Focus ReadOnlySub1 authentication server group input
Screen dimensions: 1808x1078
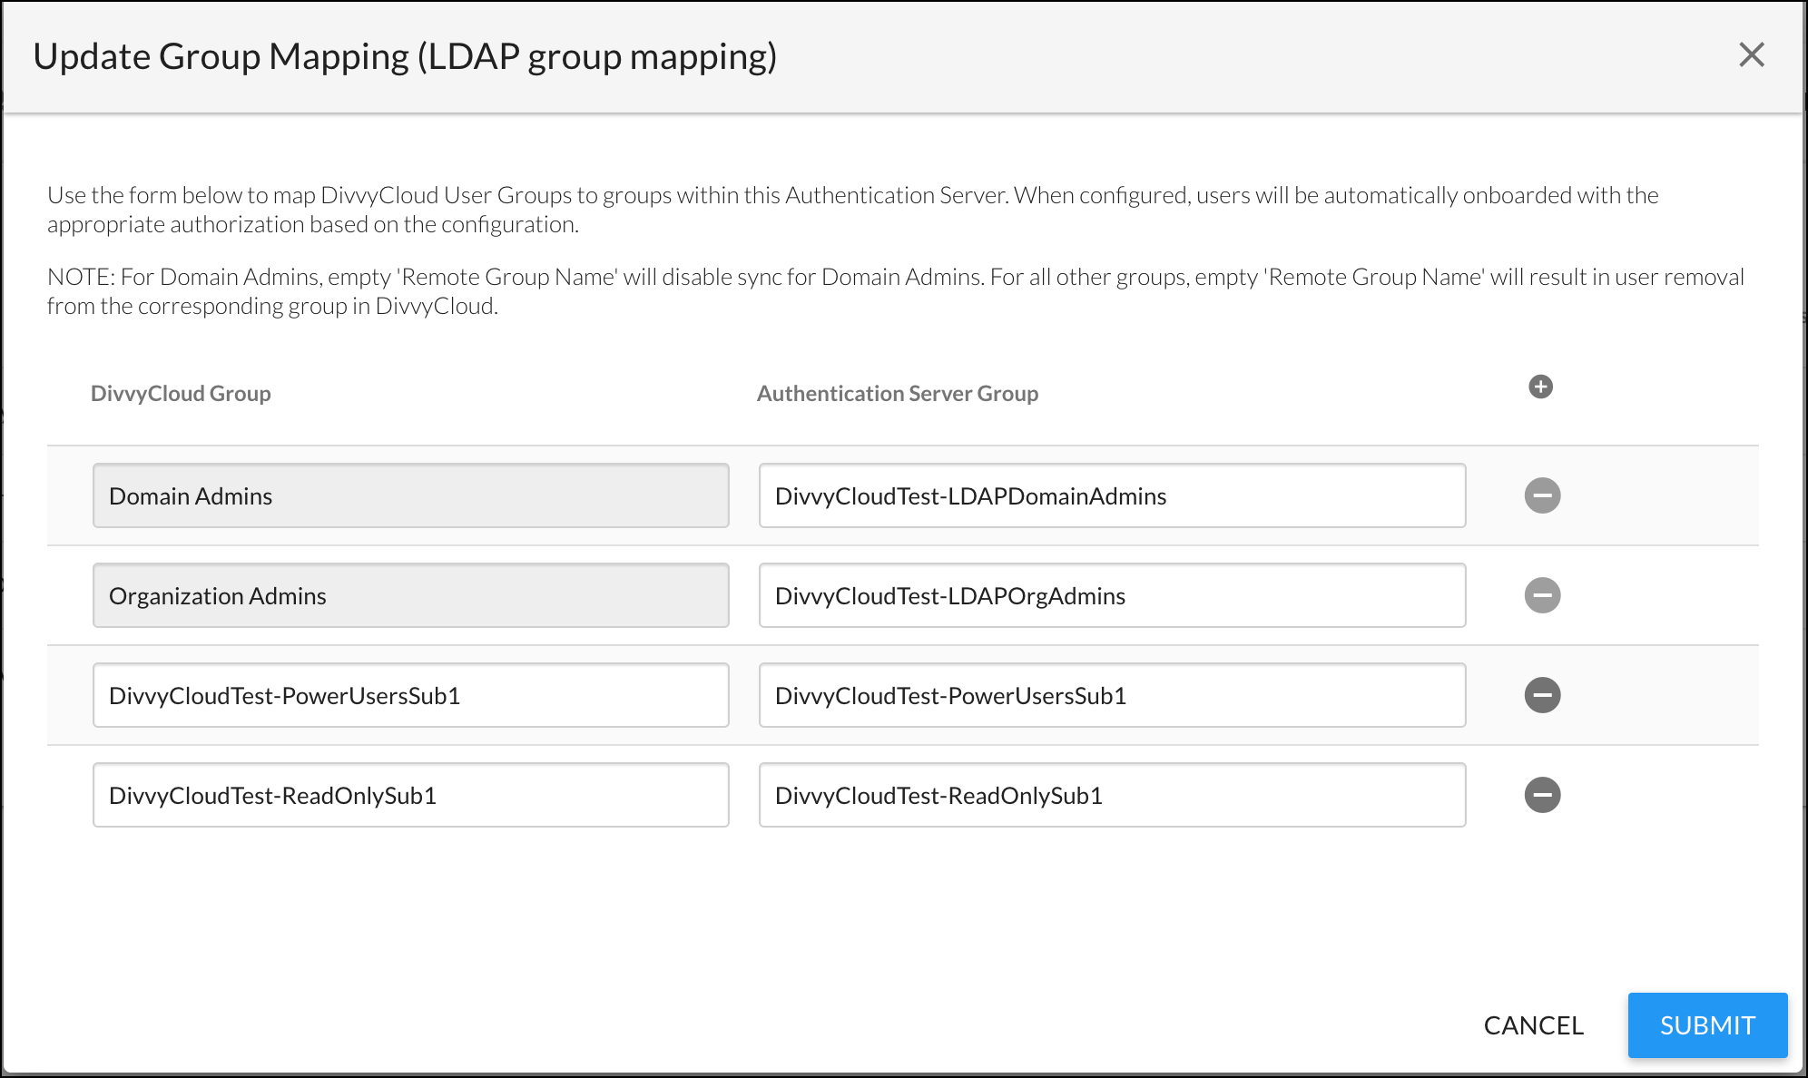click(1112, 795)
